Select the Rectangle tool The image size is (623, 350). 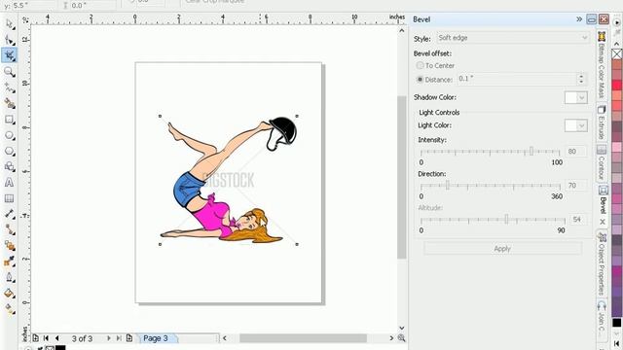click(x=9, y=119)
